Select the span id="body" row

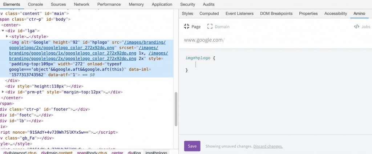35,19
